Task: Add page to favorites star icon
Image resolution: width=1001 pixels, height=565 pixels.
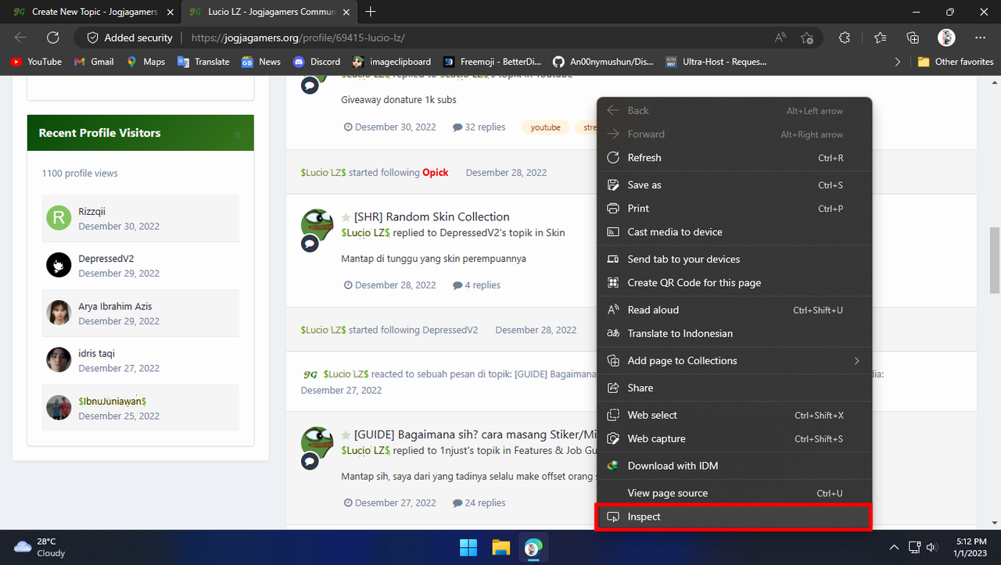Action: click(x=807, y=38)
